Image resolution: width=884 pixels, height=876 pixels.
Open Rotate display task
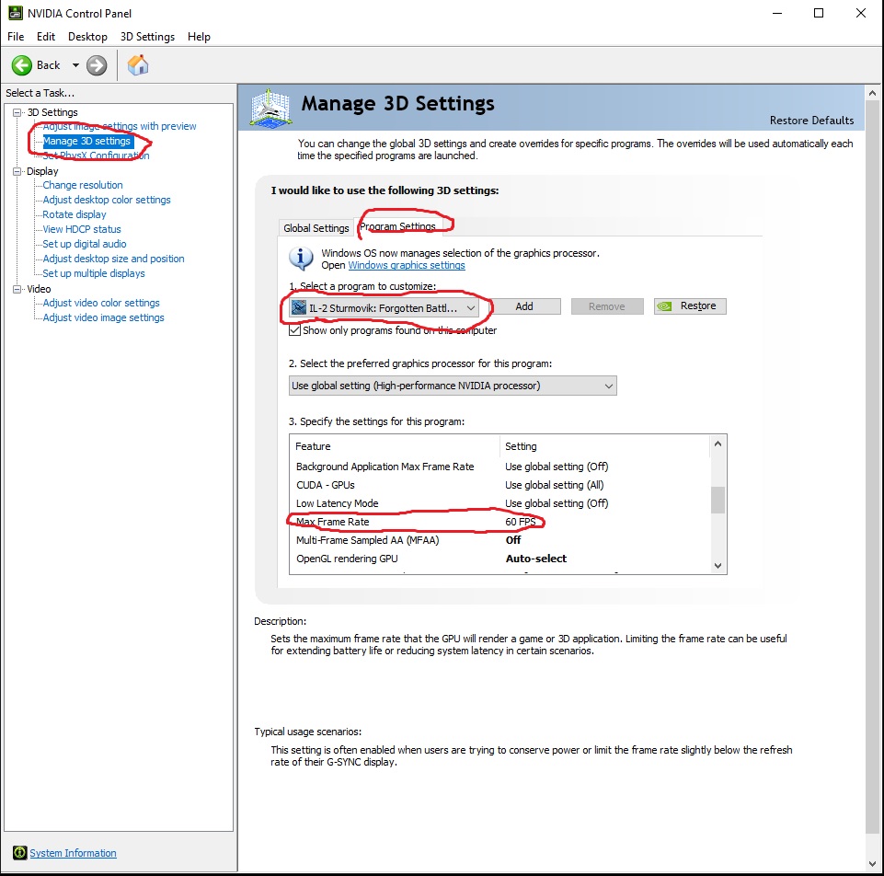point(75,214)
